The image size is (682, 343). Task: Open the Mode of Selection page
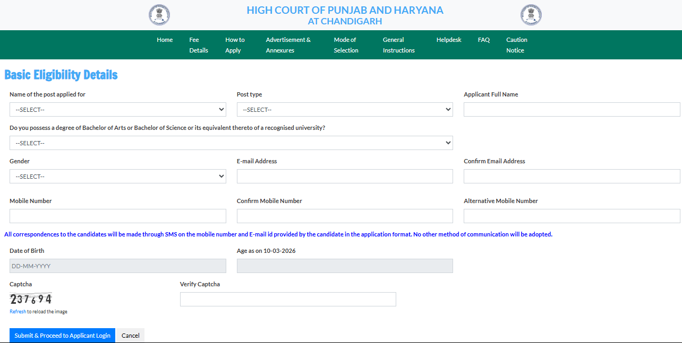pyautogui.click(x=345, y=45)
